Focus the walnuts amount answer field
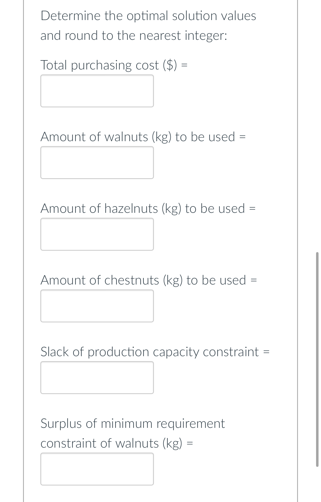Screen dimensions: 321x502 click(x=97, y=163)
